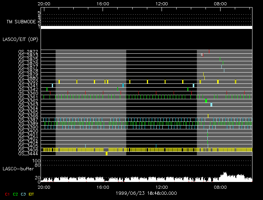Click the cyan block on the OS_3363 row
This screenshot has height=200, width=263.
coord(212,105)
